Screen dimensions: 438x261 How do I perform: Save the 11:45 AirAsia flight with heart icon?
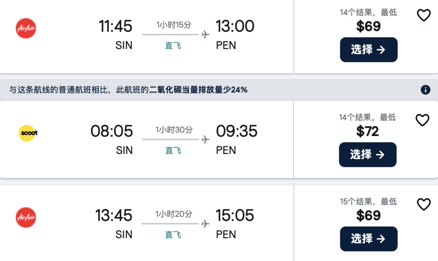pos(423,15)
